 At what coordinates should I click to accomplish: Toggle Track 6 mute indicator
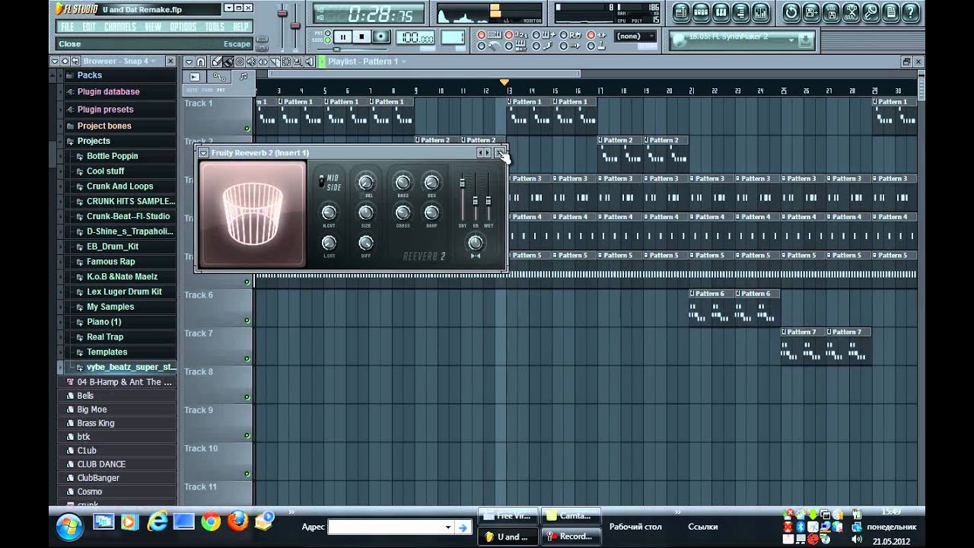tap(247, 320)
